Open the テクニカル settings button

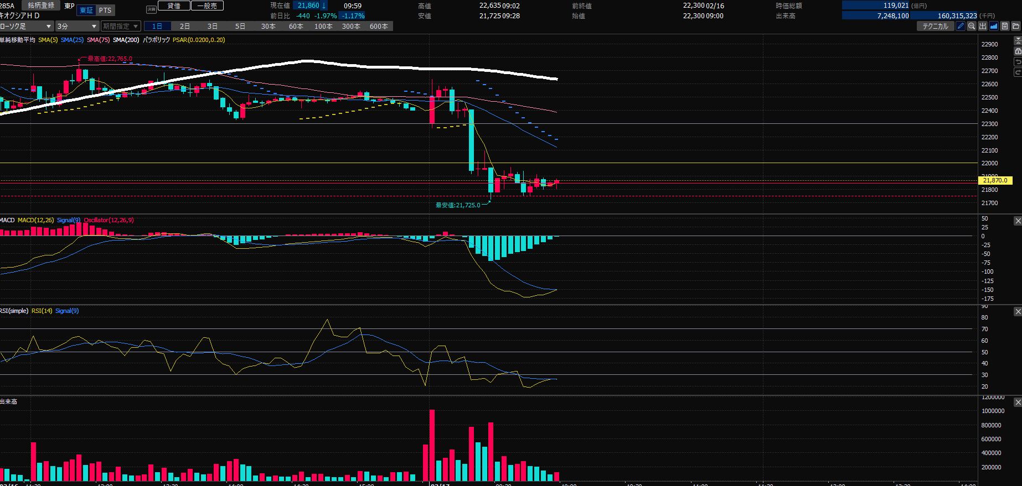(935, 26)
